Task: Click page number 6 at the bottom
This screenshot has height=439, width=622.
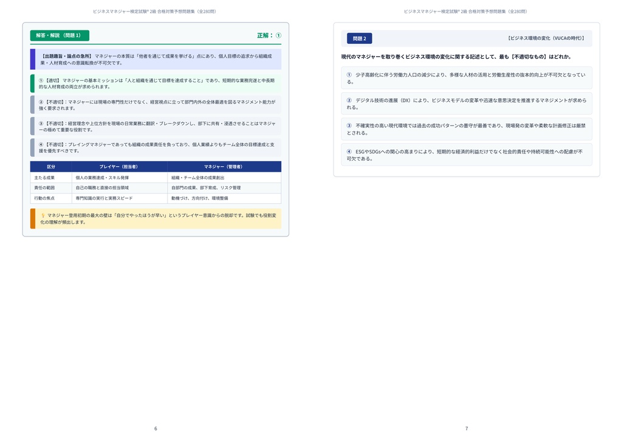Action: pyautogui.click(x=155, y=428)
